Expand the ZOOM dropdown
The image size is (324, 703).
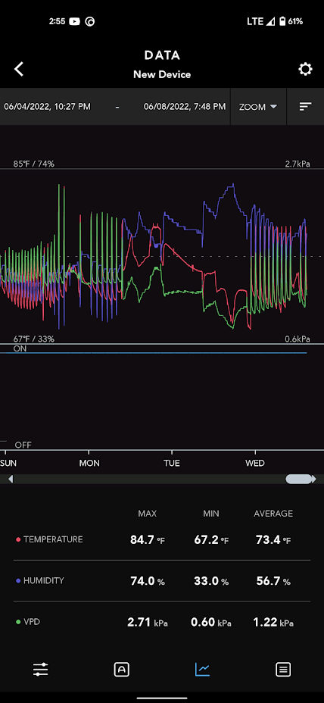click(258, 107)
